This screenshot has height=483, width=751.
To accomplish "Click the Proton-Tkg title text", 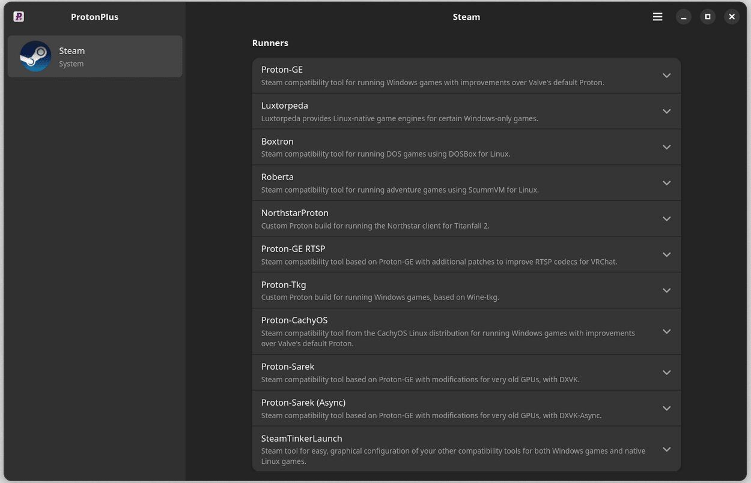I will click(284, 284).
